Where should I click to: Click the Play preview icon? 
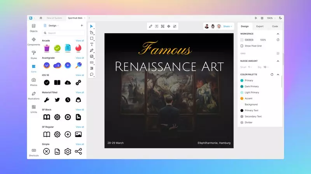click(256, 18)
